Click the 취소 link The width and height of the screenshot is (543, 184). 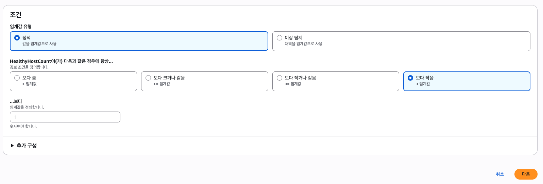pos(500,174)
